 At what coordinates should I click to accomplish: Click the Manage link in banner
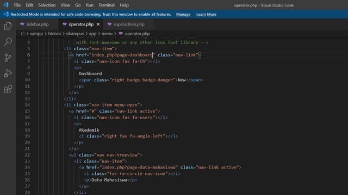pos(183,15)
